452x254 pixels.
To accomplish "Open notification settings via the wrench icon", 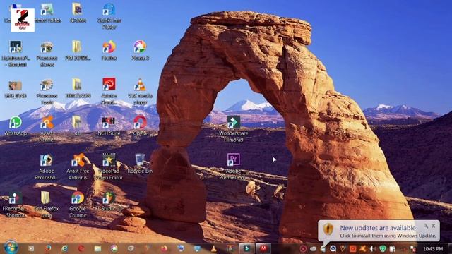I will 426,226.
